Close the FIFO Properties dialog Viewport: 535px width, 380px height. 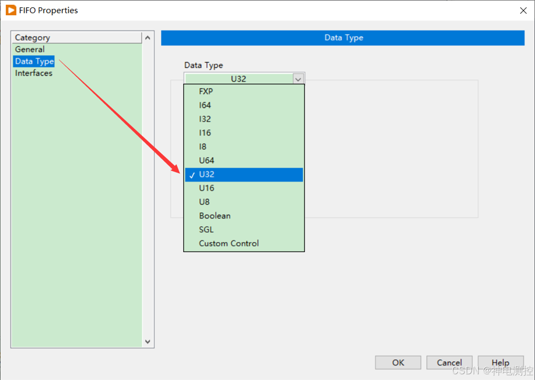(x=523, y=10)
